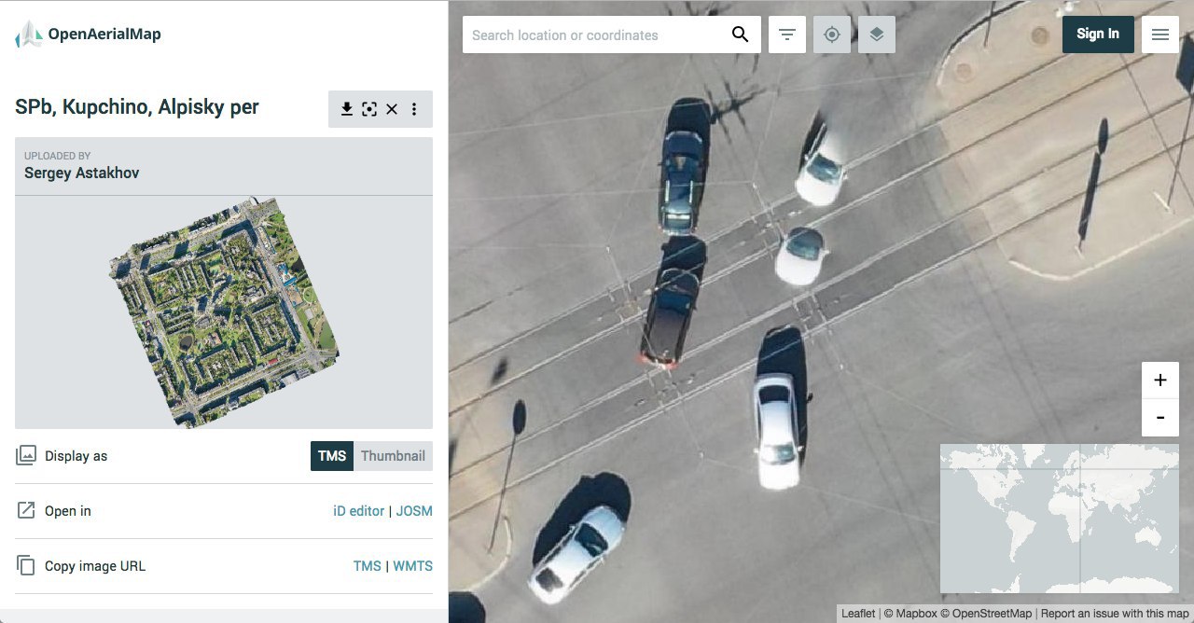Zoom in on the map
The image size is (1194, 623).
(1160, 381)
